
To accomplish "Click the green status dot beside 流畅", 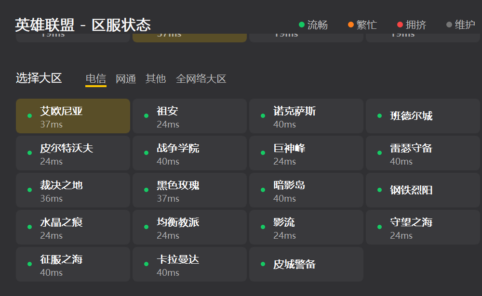I will (x=302, y=25).
